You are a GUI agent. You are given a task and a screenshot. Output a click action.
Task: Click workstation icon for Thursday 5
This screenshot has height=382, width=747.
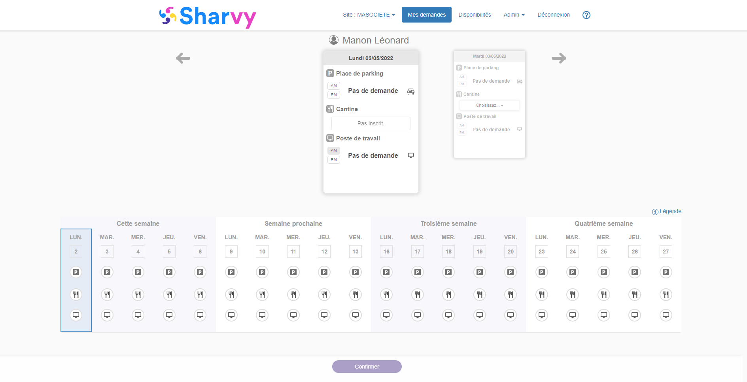pyautogui.click(x=169, y=315)
